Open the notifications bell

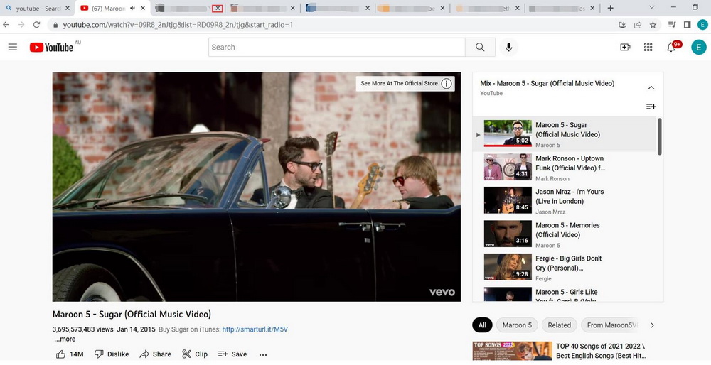671,47
